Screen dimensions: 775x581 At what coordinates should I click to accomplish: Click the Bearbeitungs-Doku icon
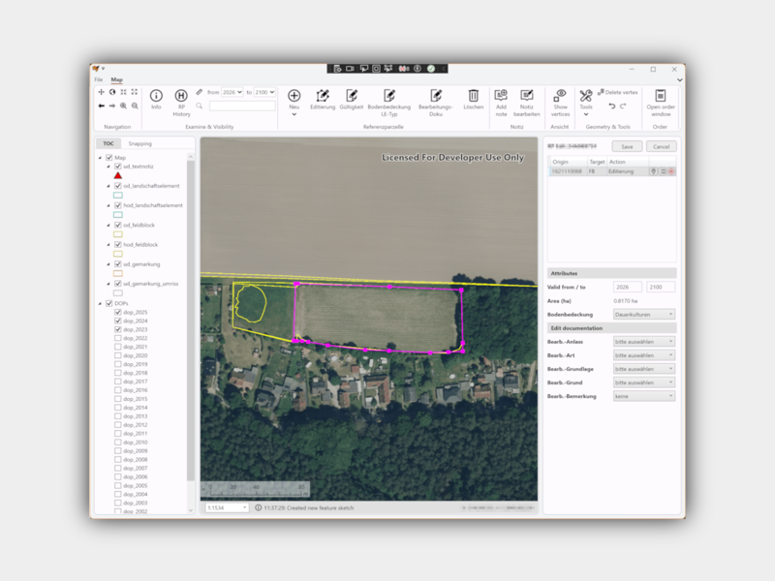click(x=435, y=95)
